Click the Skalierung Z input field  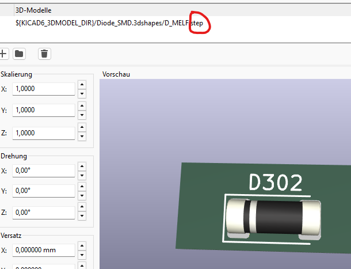click(44, 132)
